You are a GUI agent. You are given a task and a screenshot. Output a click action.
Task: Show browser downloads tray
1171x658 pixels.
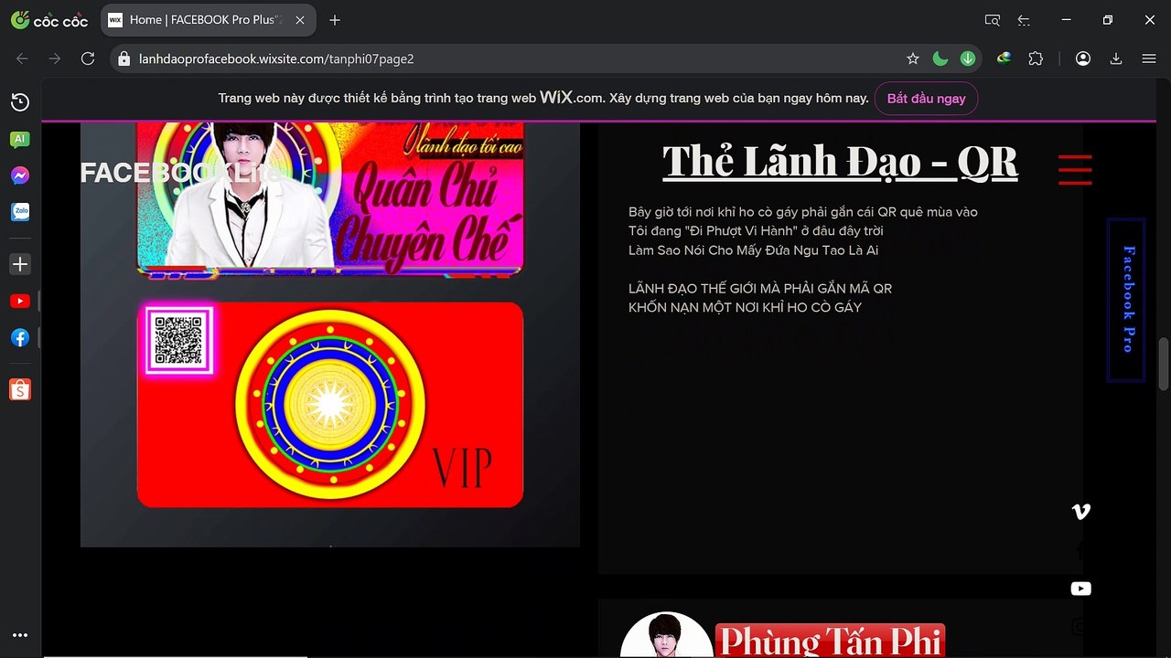click(x=1116, y=58)
